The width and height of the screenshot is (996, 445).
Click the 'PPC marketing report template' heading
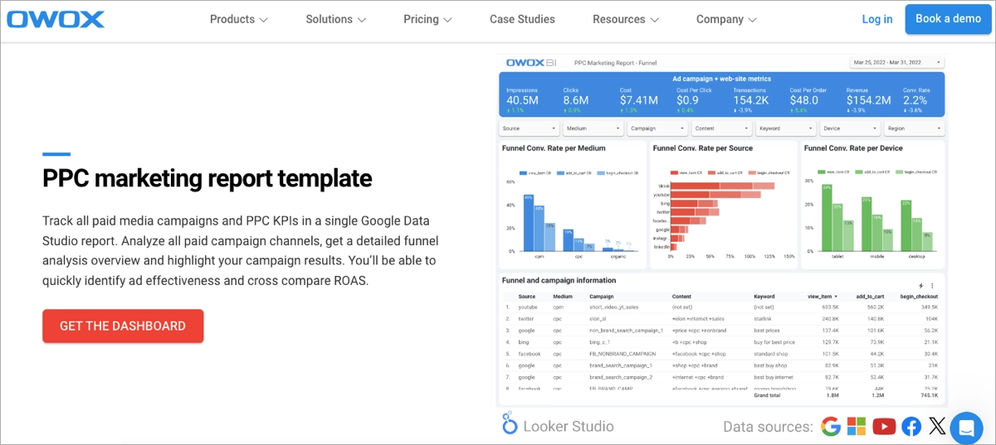207,178
